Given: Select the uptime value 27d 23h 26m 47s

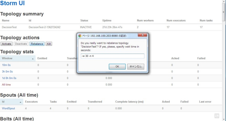Looking at the screenshot, I should [112, 27].
